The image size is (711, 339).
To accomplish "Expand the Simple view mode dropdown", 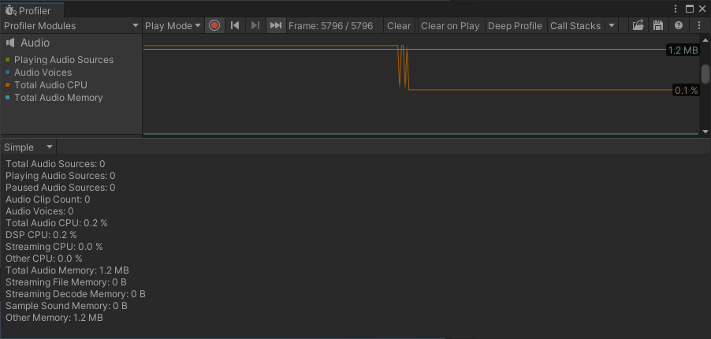I will [x=28, y=147].
